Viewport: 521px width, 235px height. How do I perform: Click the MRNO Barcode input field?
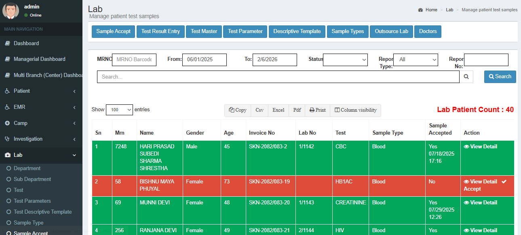click(134, 60)
